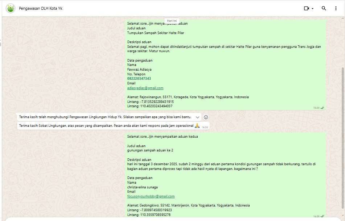This screenshot has height=221, width=345.
Task: Expand the call options arrow beside video icon
Action: point(313,9)
